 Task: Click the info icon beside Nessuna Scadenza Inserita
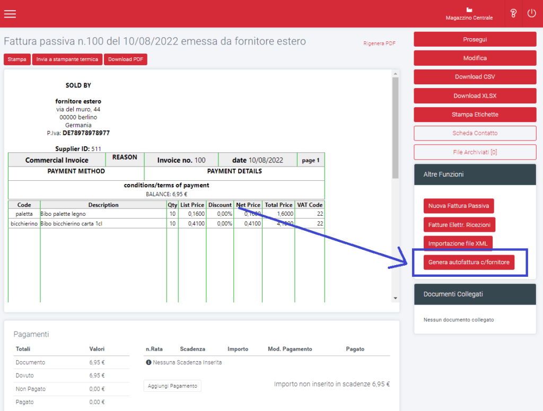coord(148,362)
